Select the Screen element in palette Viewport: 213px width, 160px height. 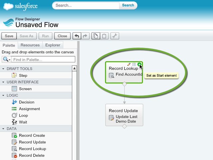tap(25, 89)
